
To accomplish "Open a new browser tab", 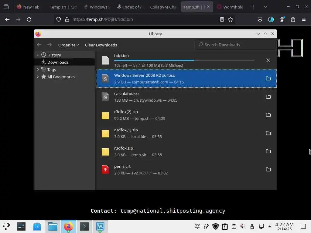I will point(253,7).
